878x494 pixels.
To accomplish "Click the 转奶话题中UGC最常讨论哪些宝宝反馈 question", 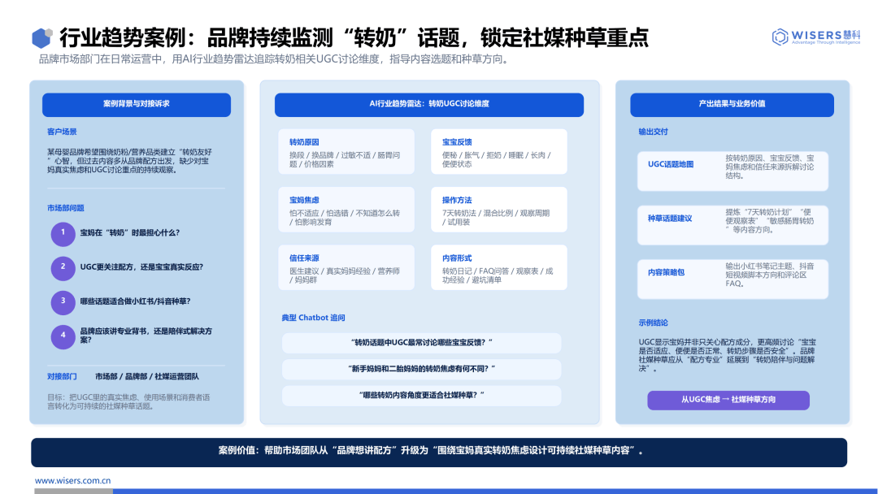I will pos(421,342).
